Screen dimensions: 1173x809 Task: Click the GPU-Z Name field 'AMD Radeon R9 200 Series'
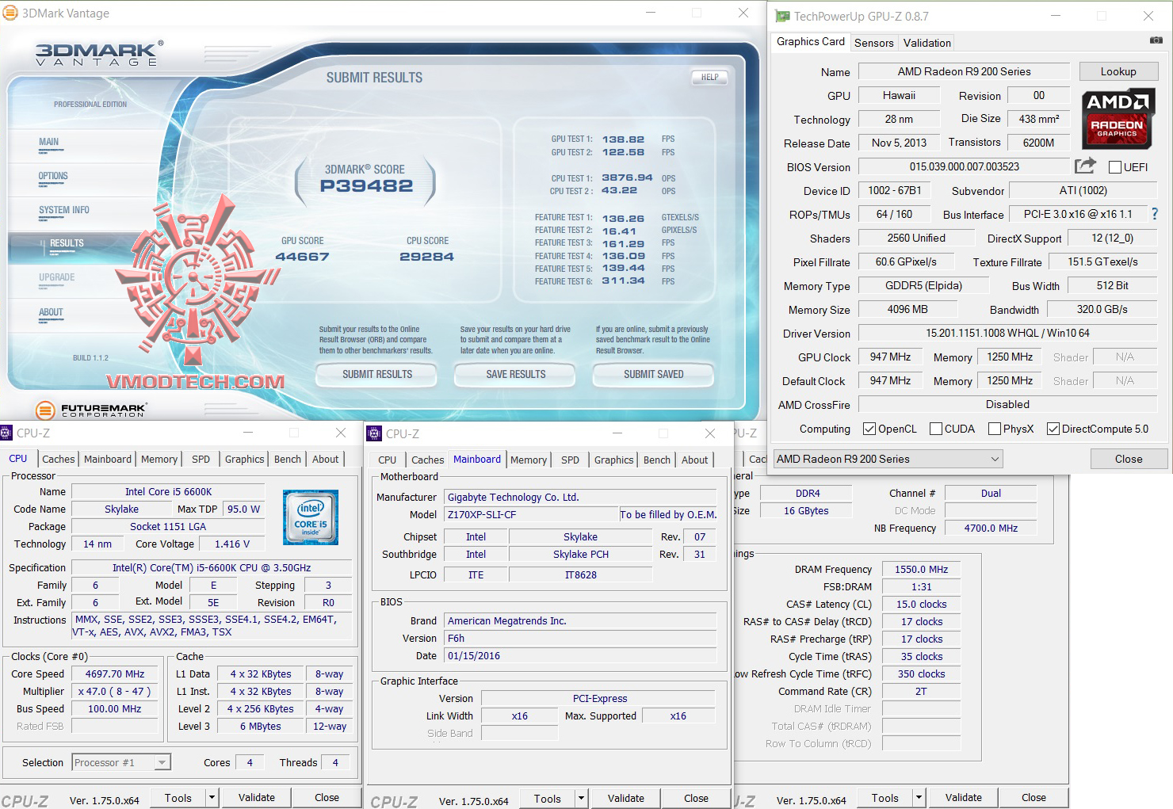(965, 71)
